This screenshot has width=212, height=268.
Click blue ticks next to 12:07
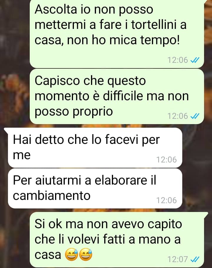tap(195, 259)
